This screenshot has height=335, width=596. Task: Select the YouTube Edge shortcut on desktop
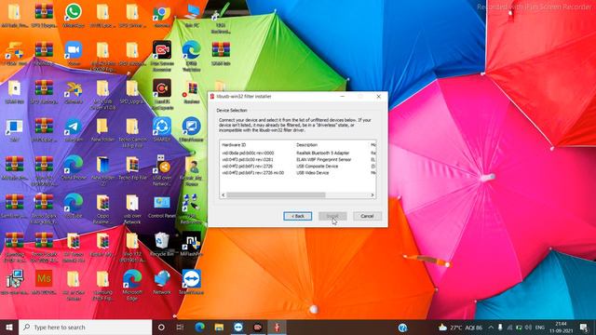[x=74, y=206]
